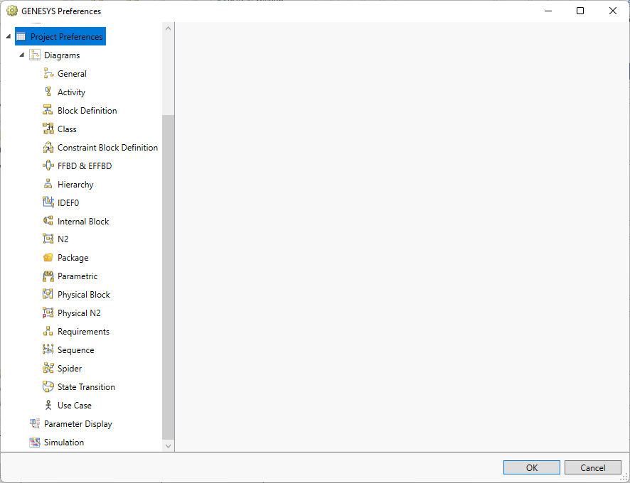
Task: Select the Use Case actor icon
Action: click(48, 406)
